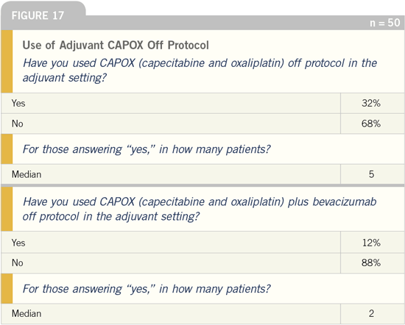Click the first CAPOX off protocol question text
The width and height of the screenshot is (405, 325).
click(200, 70)
